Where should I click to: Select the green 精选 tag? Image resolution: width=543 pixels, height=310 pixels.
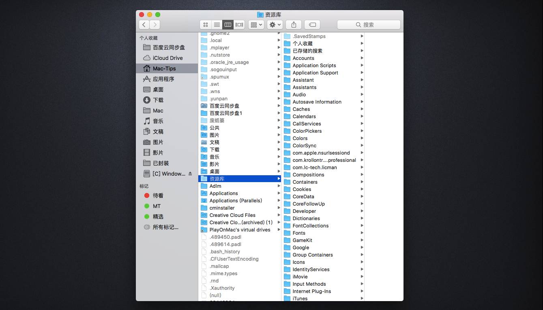(158, 217)
